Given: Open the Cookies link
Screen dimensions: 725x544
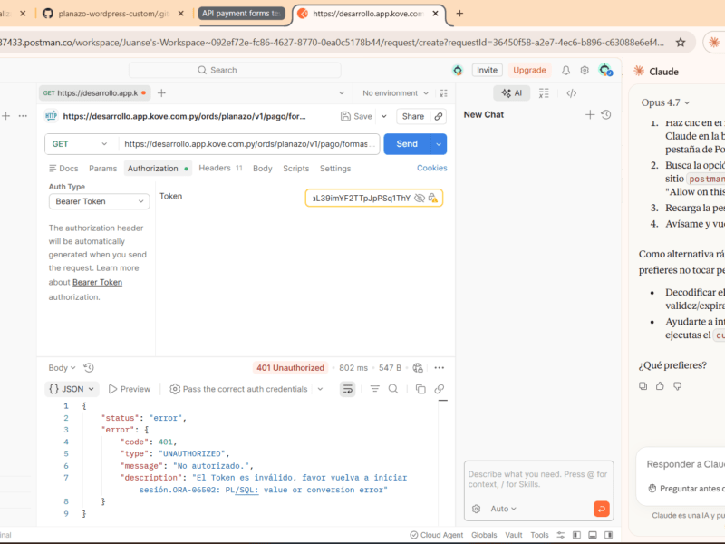Looking at the screenshot, I should pyautogui.click(x=432, y=168).
